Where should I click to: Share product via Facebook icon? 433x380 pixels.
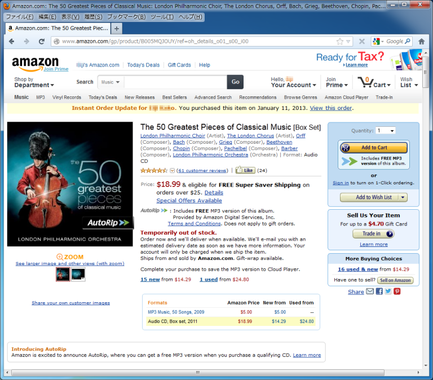click(x=379, y=291)
